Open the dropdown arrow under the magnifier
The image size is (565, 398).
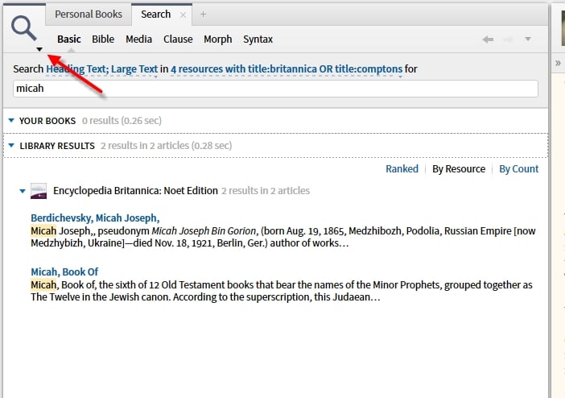pyautogui.click(x=39, y=49)
